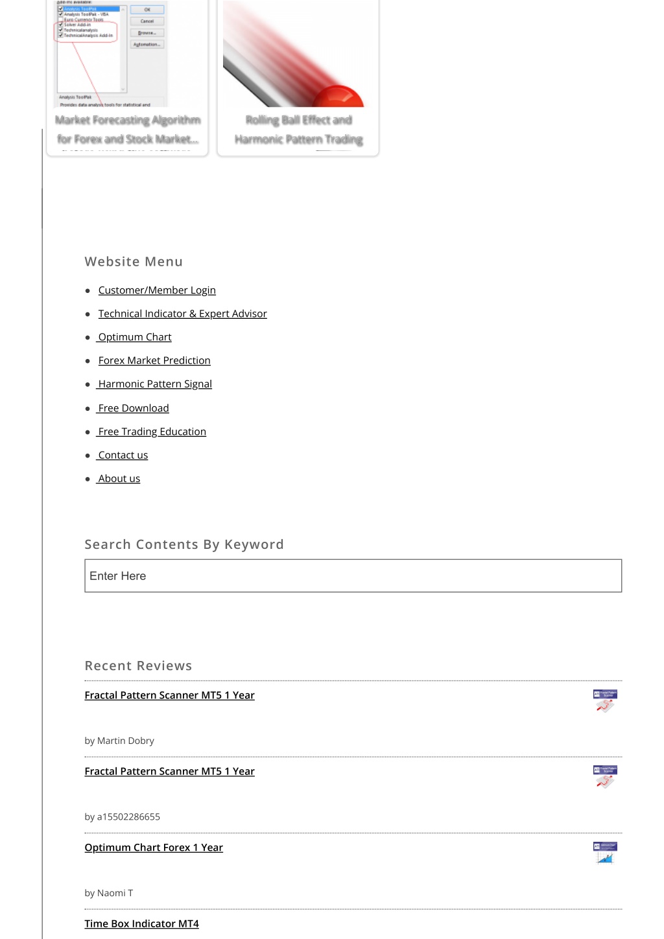Focus the Enter Here search field
664x939 pixels.
[x=353, y=575]
